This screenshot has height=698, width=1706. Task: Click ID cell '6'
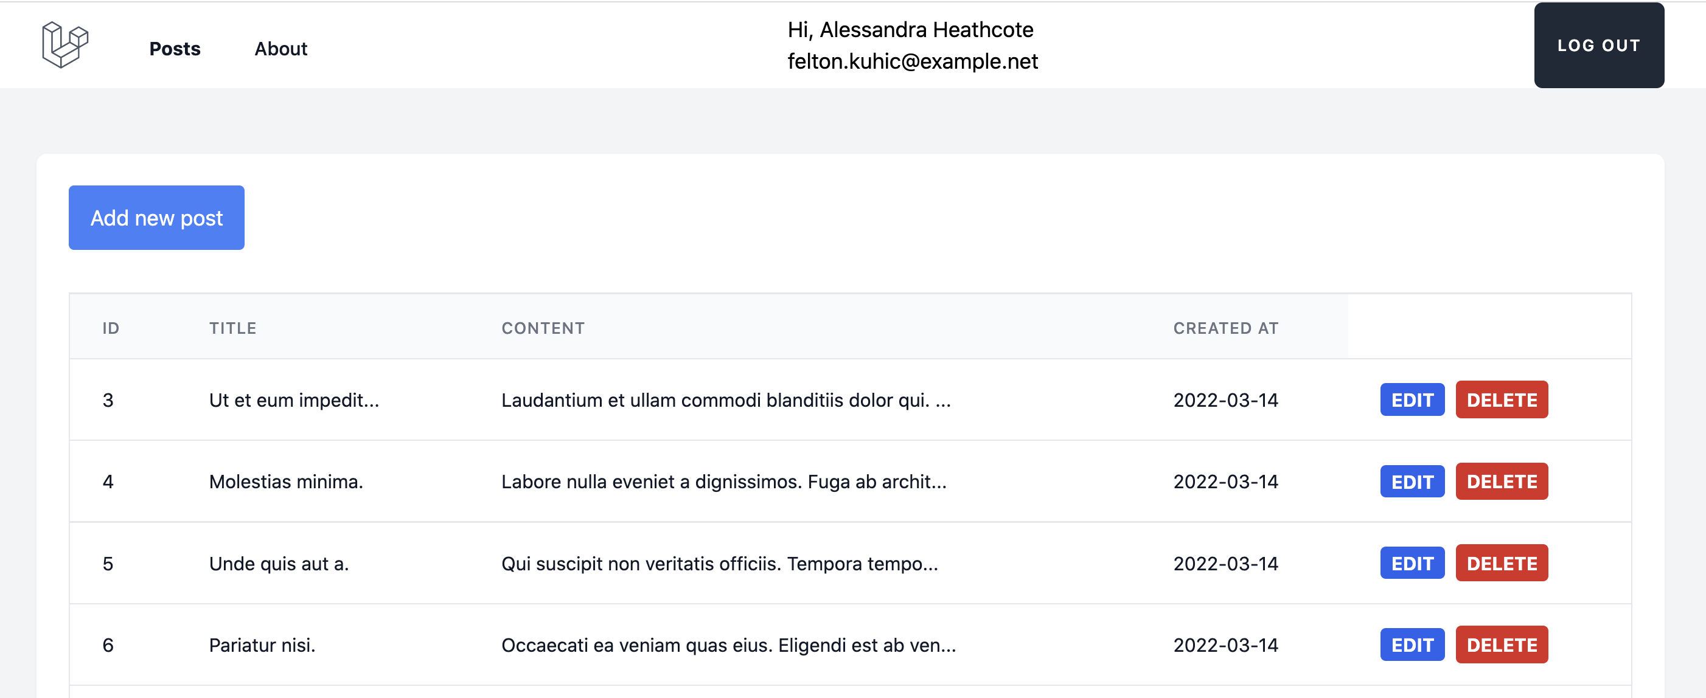click(x=108, y=644)
